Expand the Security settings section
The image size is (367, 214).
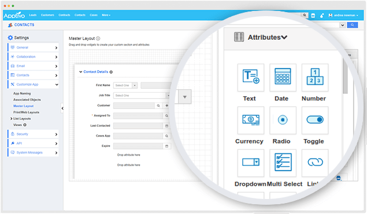click(33, 134)
